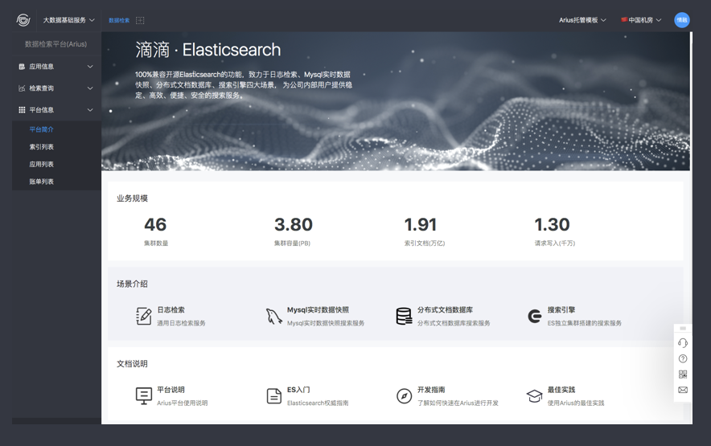Open the 搜索引擎 scenario link
This screenshot has width=711, height=446.
point(561,310)
